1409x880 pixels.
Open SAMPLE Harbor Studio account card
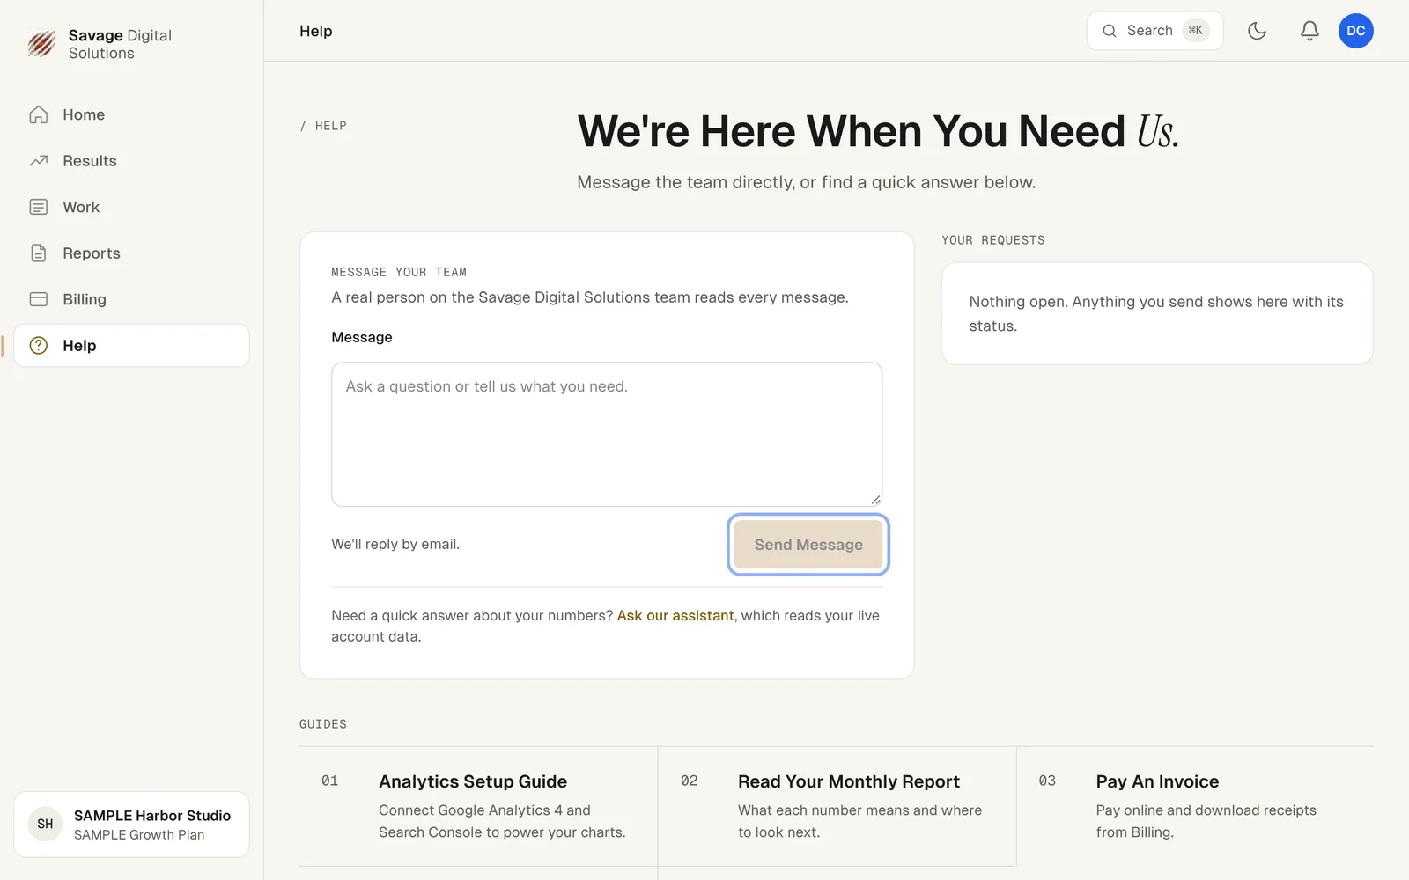(131, 825)
